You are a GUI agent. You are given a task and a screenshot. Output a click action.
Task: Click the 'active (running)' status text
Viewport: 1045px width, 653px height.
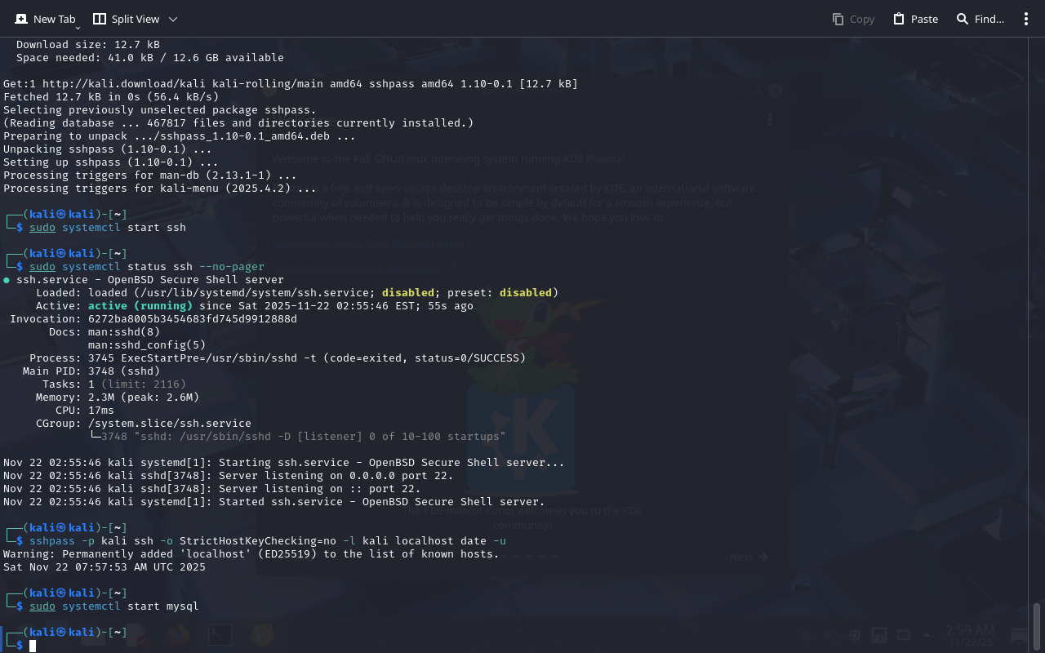(x=140, y=306)
